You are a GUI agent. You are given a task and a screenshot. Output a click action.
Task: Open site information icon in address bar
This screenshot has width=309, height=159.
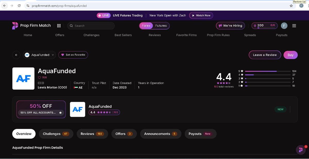28,6
